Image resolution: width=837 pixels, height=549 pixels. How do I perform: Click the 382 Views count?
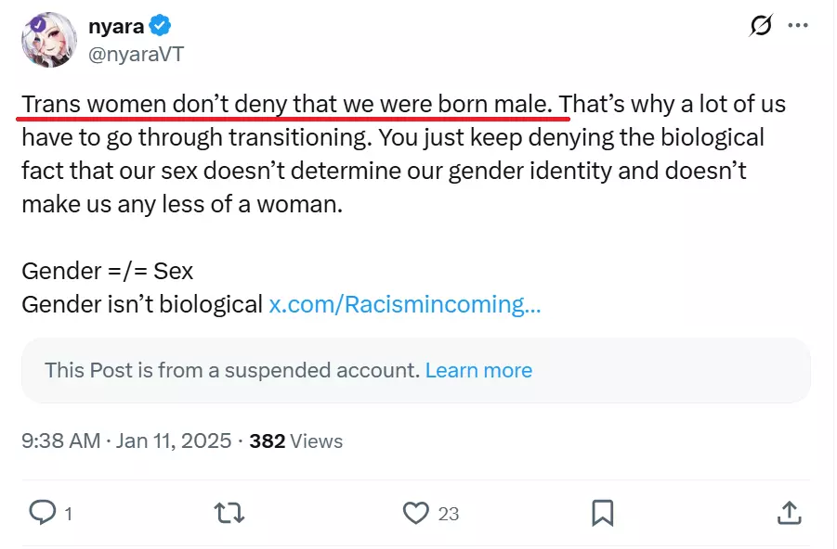point(295,440)
